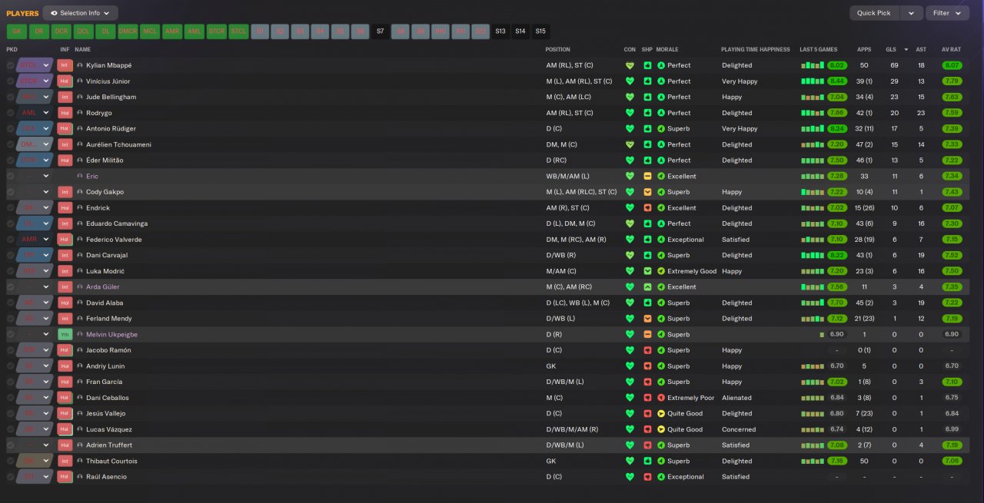Expand the arrow next to Quick Pick
Screen dimensions: 984x503
tap(911, 13)
